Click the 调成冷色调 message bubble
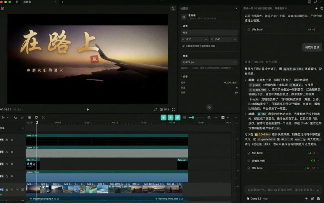Image resolution: width=324 pixels, height=203 pixels. tap(312, 47)
